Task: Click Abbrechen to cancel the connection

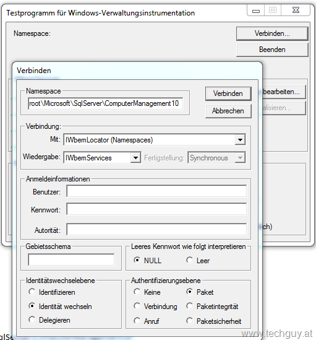Action: coord(228,111)
